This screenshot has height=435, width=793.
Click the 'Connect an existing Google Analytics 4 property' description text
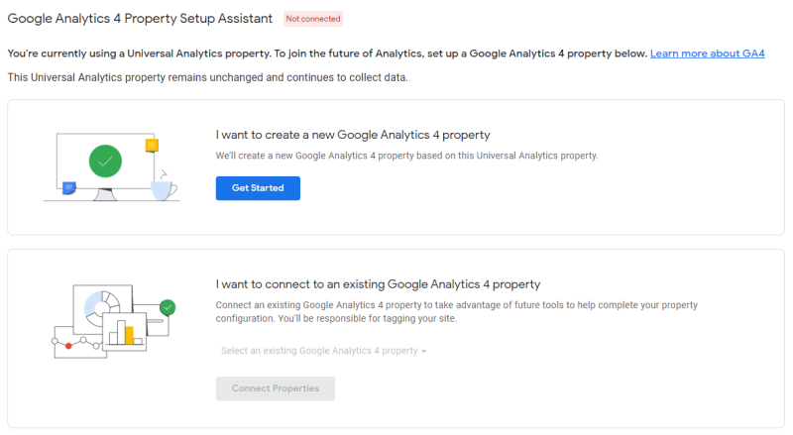point(457,311)
